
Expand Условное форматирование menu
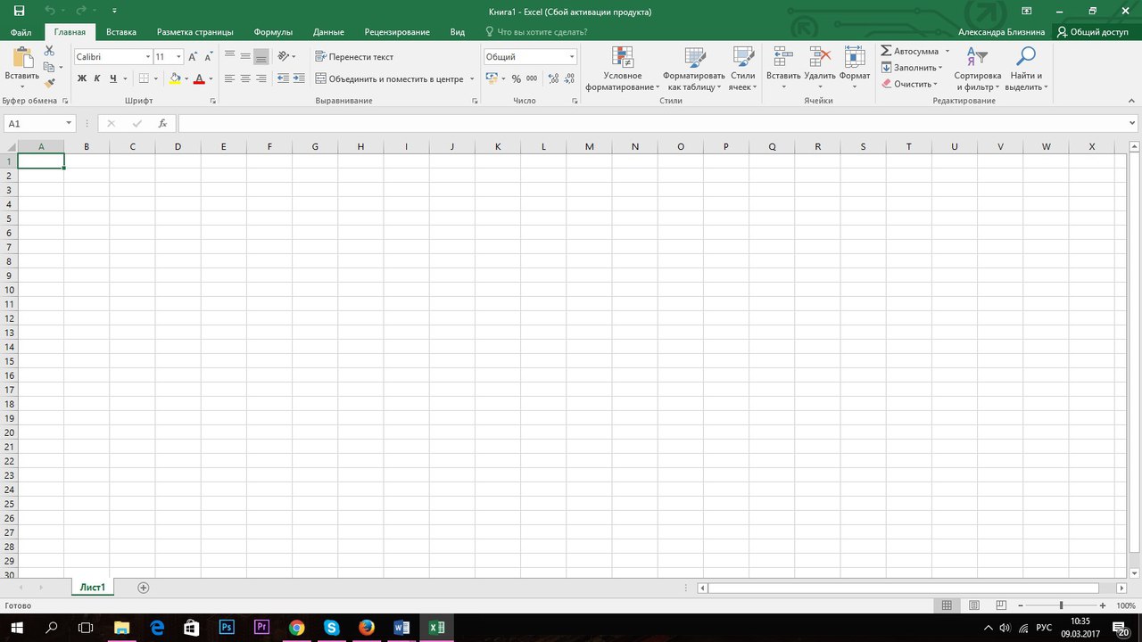click(x=623, y=68)
